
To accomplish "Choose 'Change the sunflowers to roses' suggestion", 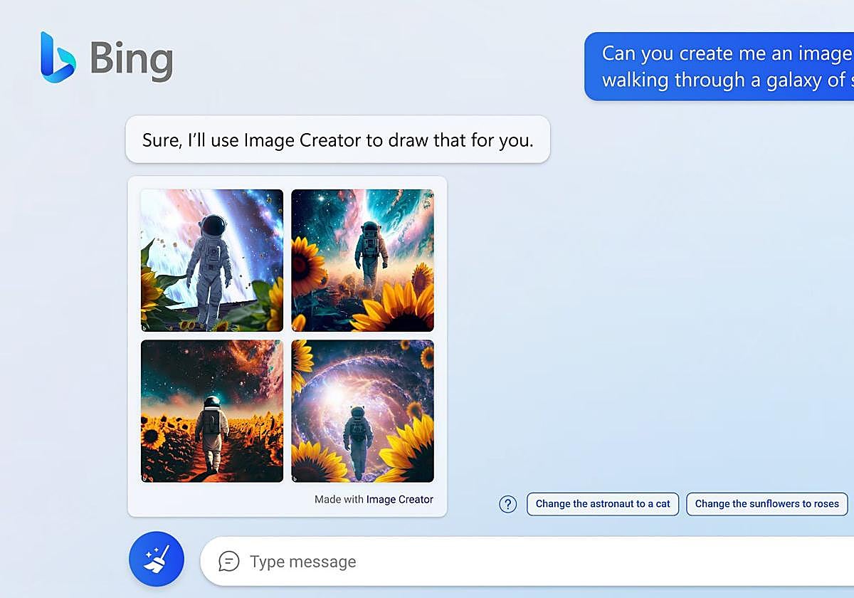I will tap(766, 504).
